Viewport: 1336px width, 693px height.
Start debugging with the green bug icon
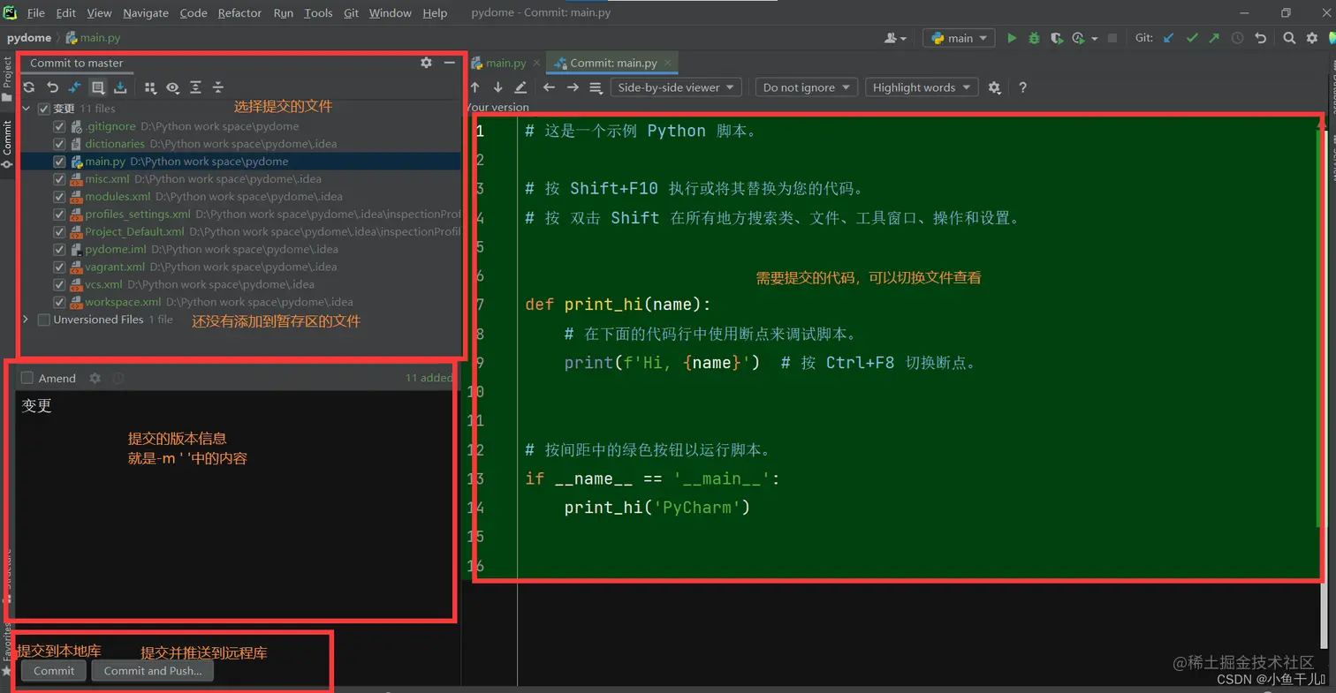tap(1034, 38)
